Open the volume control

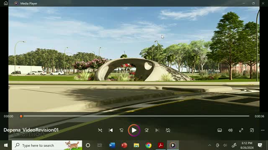point(230,130)
